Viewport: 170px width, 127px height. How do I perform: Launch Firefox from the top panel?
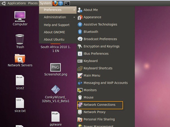coord(55,3)
